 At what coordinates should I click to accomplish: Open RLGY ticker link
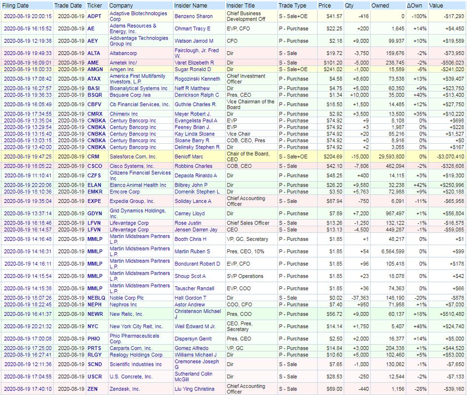coord(94,355)
